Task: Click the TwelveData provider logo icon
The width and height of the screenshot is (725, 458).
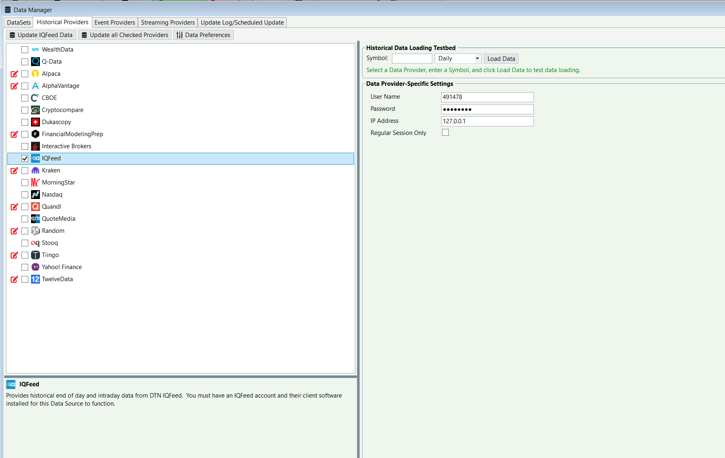Action: tap(35, 279)
